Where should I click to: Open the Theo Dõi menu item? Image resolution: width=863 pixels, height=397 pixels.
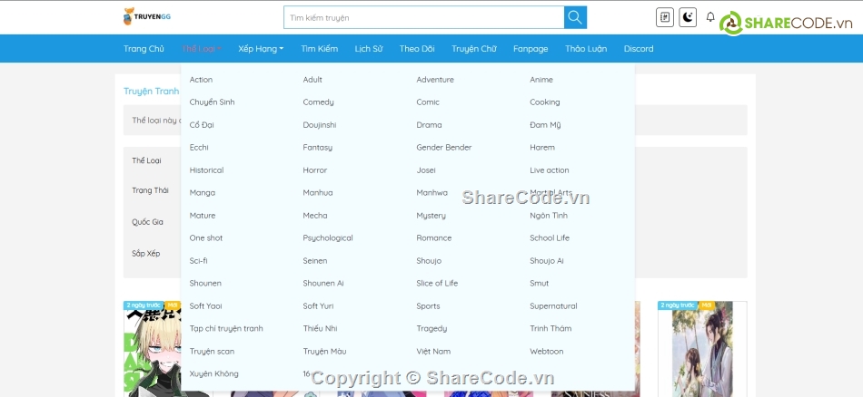click(417, 49)
